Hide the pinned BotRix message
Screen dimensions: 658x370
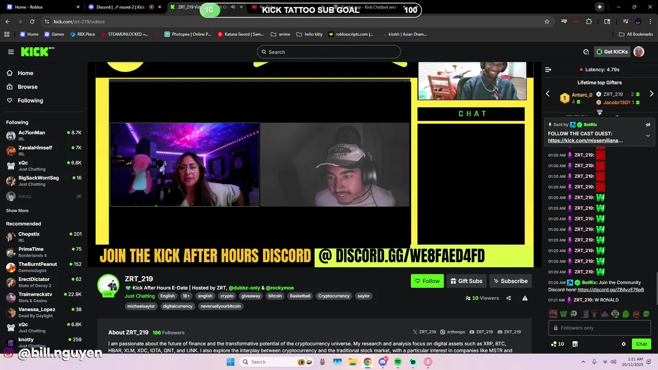648,124
